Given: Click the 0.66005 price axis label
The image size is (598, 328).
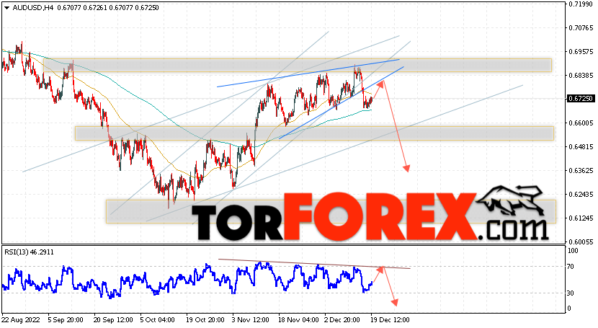Looking at the screenshot, I should pyautogui.click(x=581, y=123).
